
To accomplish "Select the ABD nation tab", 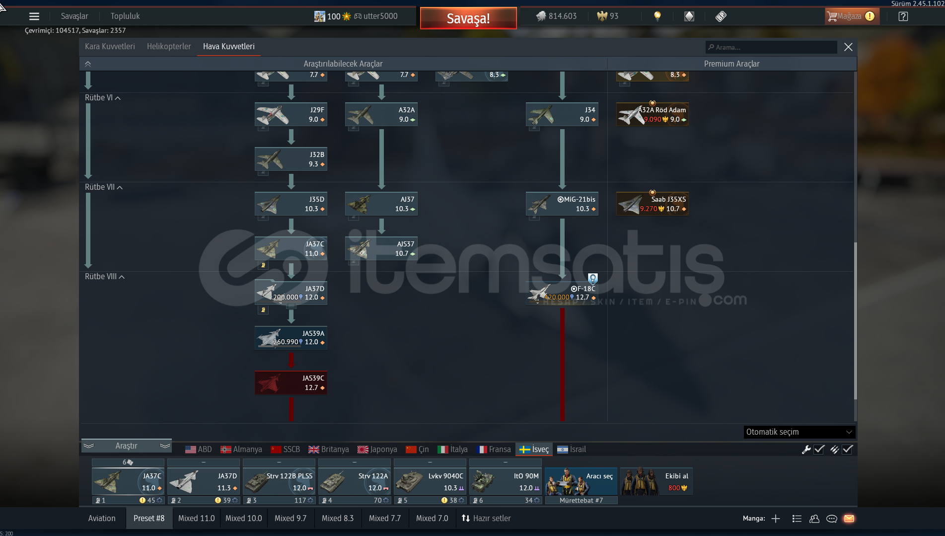I will point(199,450).
